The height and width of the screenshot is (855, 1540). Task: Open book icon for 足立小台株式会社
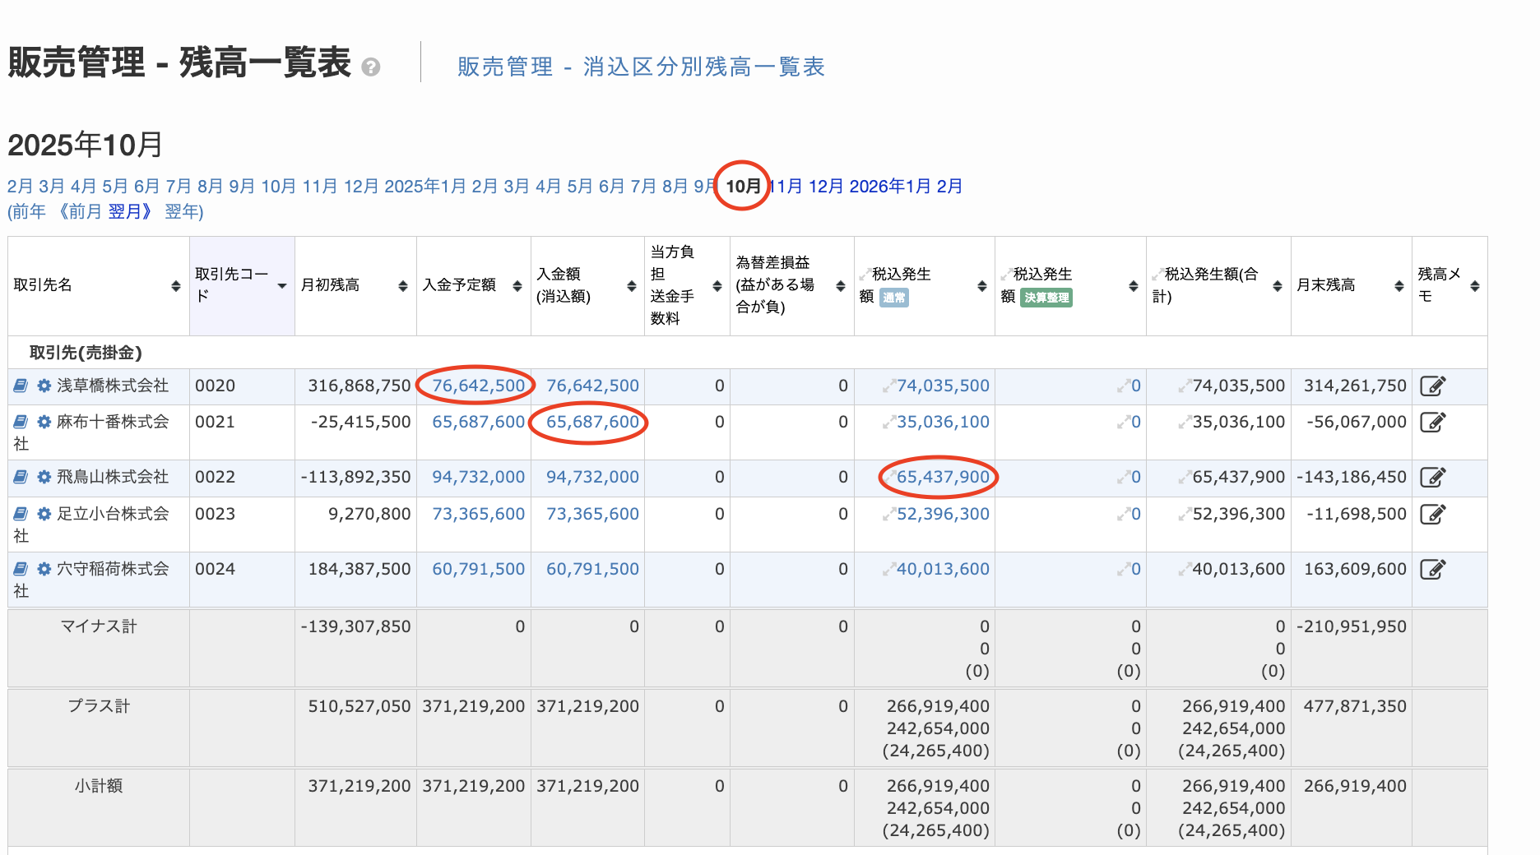coord(21,514)
